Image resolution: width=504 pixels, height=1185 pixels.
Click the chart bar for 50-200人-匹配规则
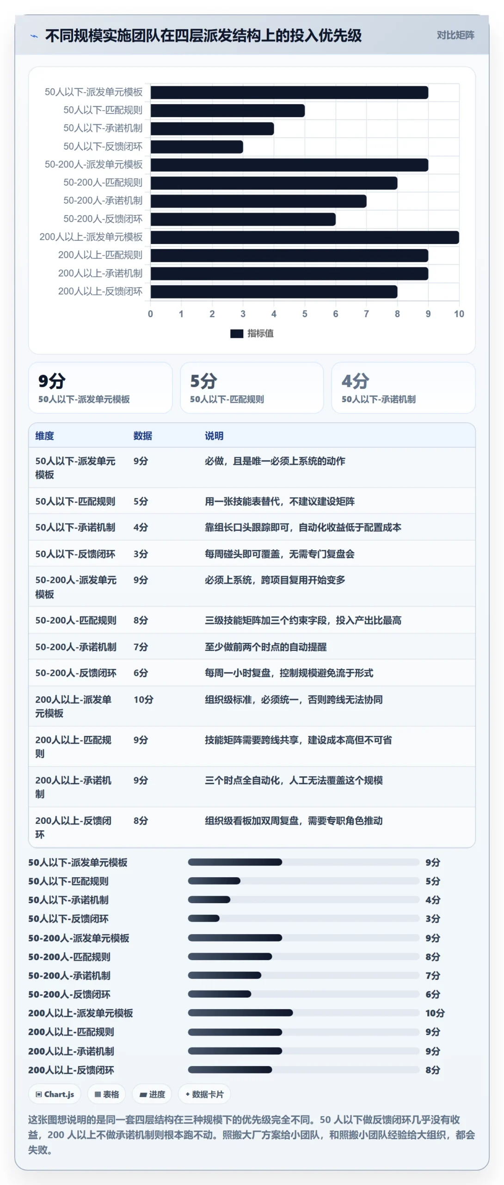[x=274, y=183]
